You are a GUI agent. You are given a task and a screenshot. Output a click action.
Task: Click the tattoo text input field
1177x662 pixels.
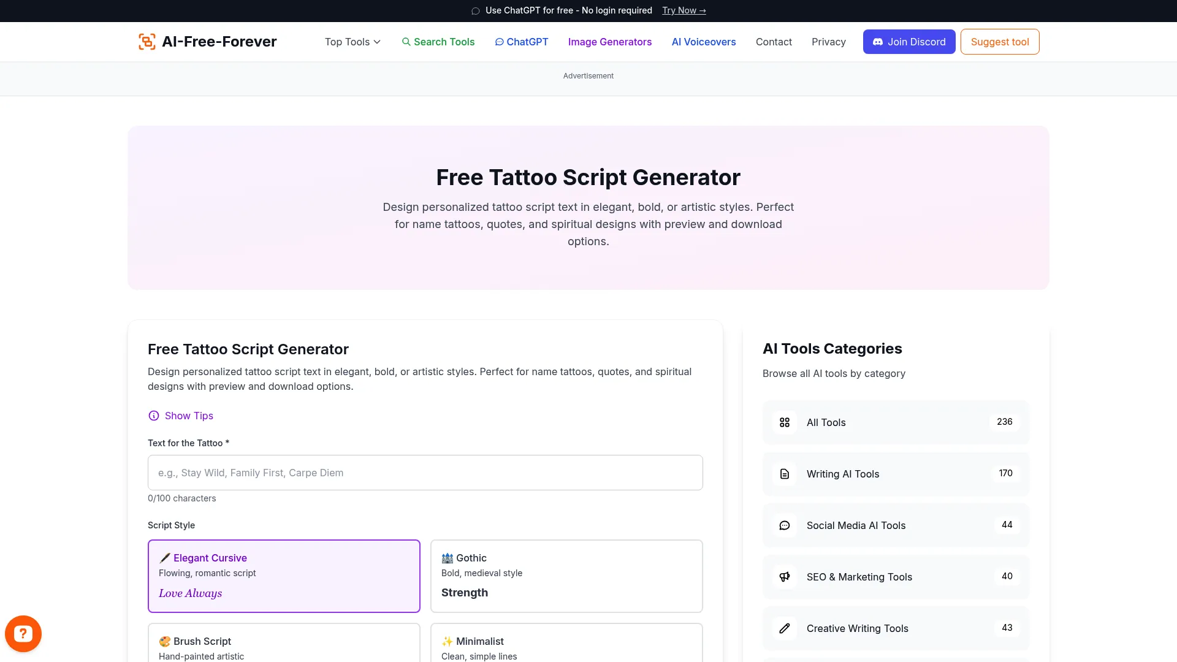coord(425,473)
